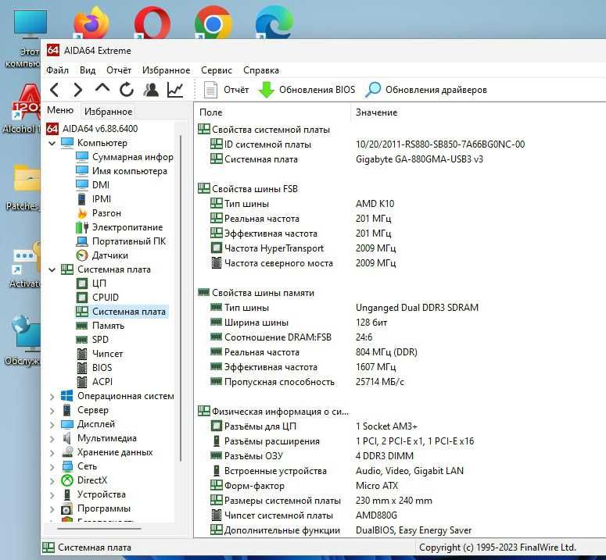Screen dimensions: 606x560
Task: Expand the Сервер tree node
Action: click(52, 411)
